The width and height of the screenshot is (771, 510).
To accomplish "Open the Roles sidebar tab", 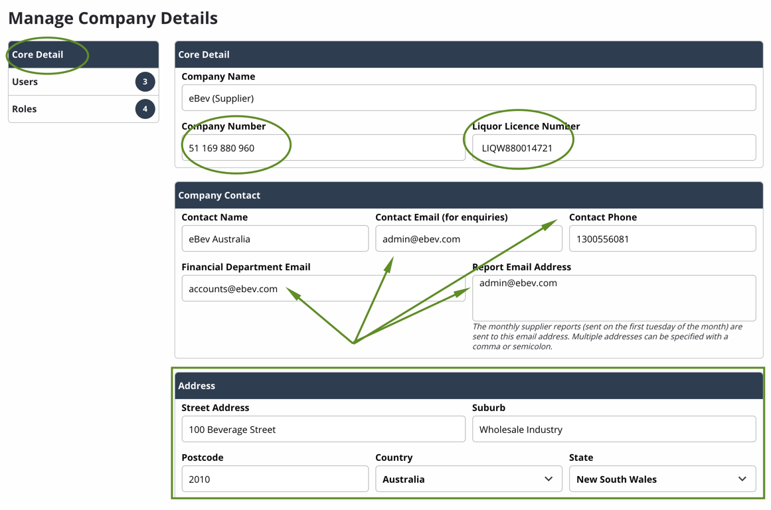I will click(x=84, y=109).
